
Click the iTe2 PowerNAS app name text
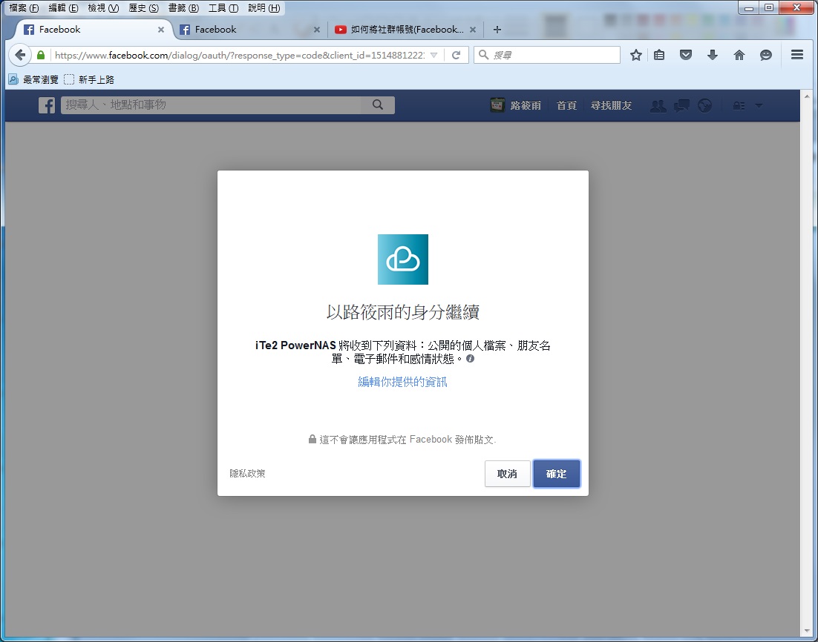[x=295, y=345]
